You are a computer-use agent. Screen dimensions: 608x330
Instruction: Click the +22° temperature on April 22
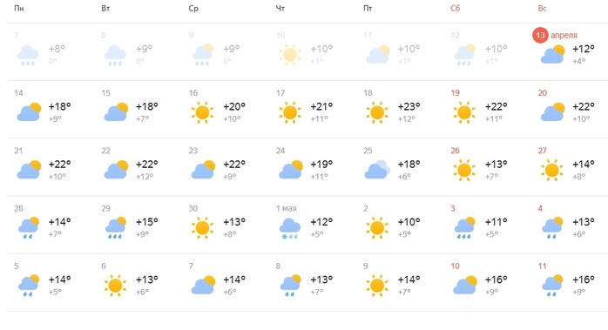(146, 165)
